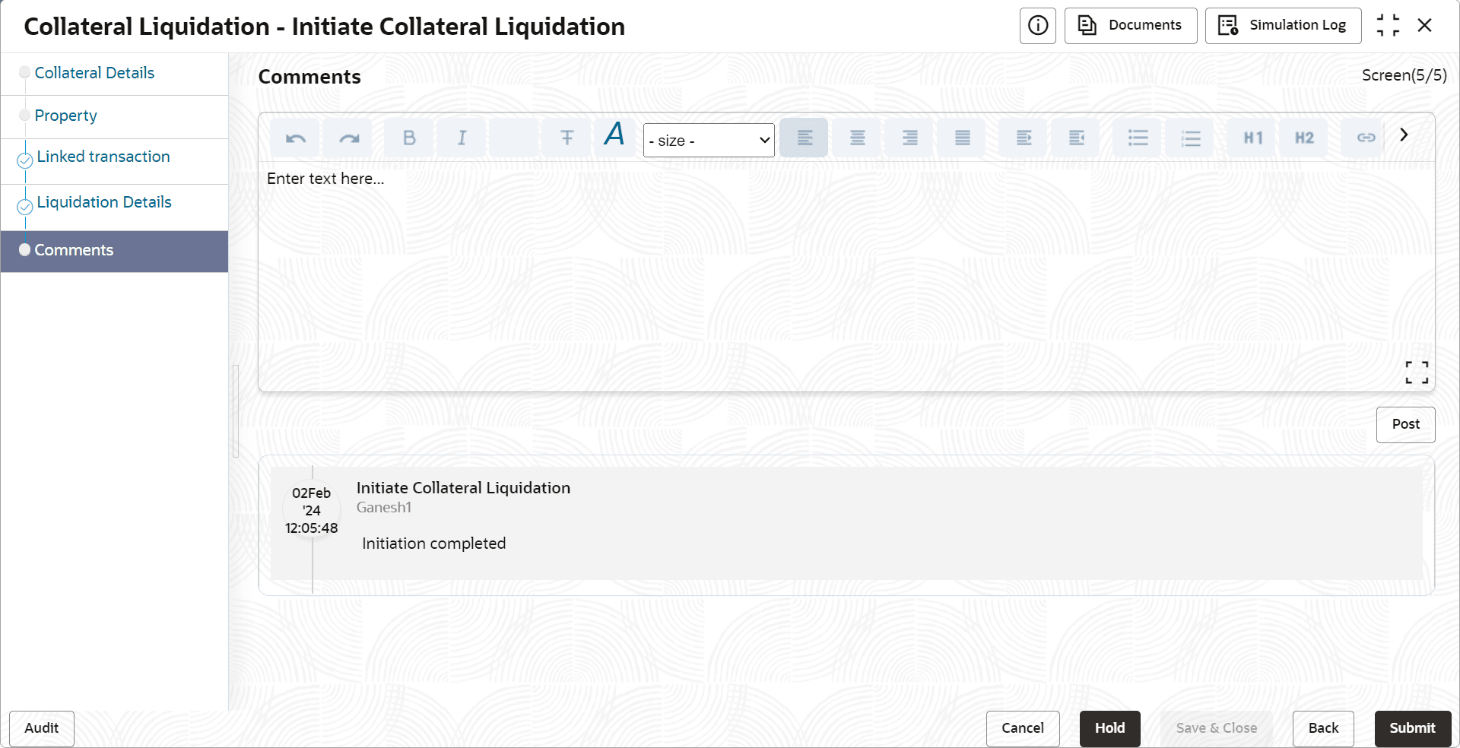This screenshot has height=748, width=1460.
Task: Increase text indent
Action: 1024,138
